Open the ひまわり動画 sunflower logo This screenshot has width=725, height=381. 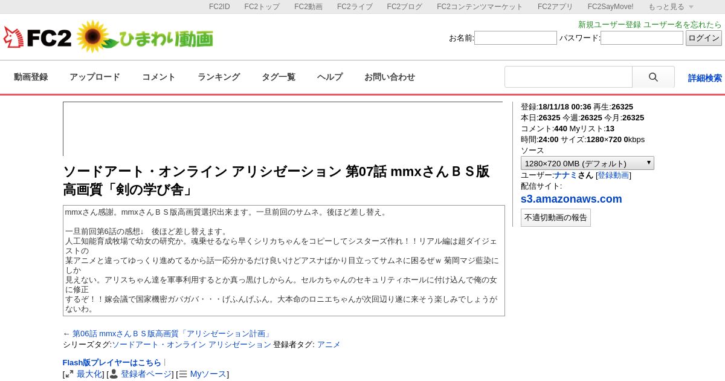(144, 37)
